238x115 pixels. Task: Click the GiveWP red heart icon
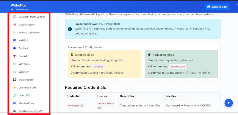[x=15, y=56]
